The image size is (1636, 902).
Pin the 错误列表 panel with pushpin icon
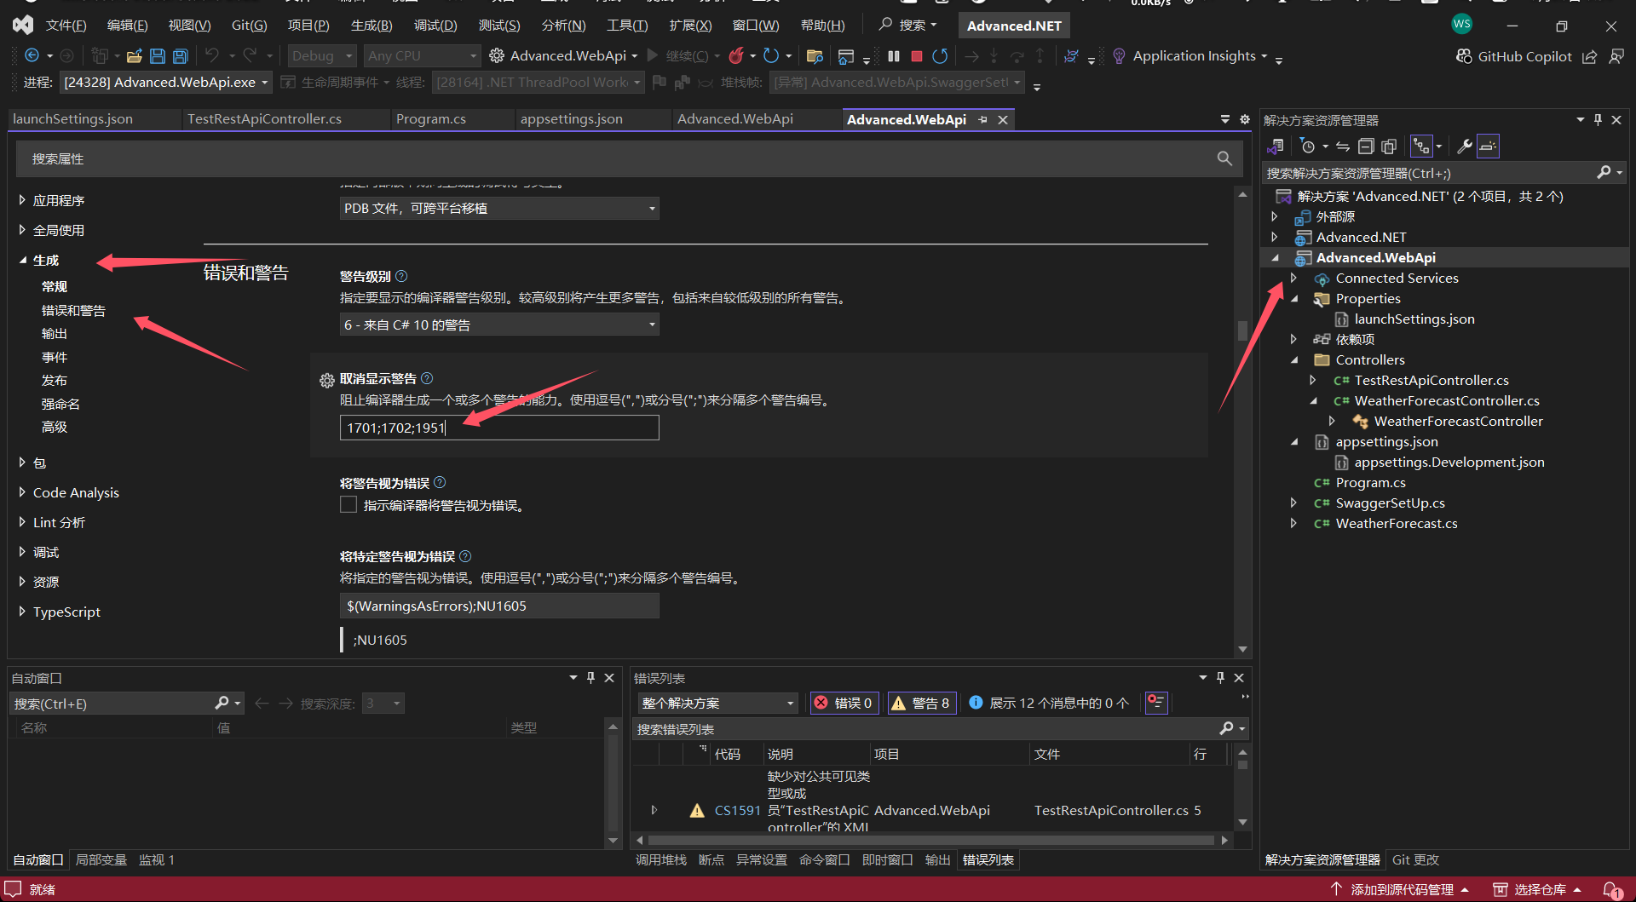point(1220,678)
